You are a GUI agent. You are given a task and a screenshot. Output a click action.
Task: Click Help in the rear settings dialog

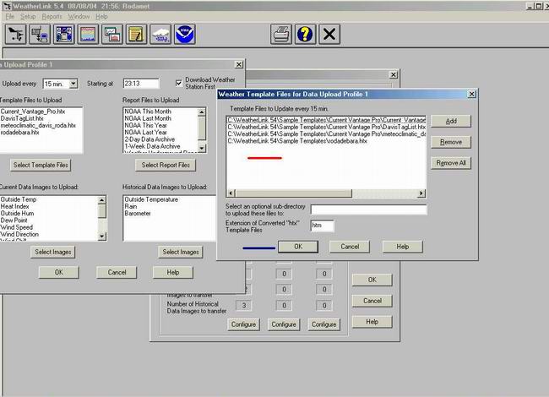pos(372,322)
